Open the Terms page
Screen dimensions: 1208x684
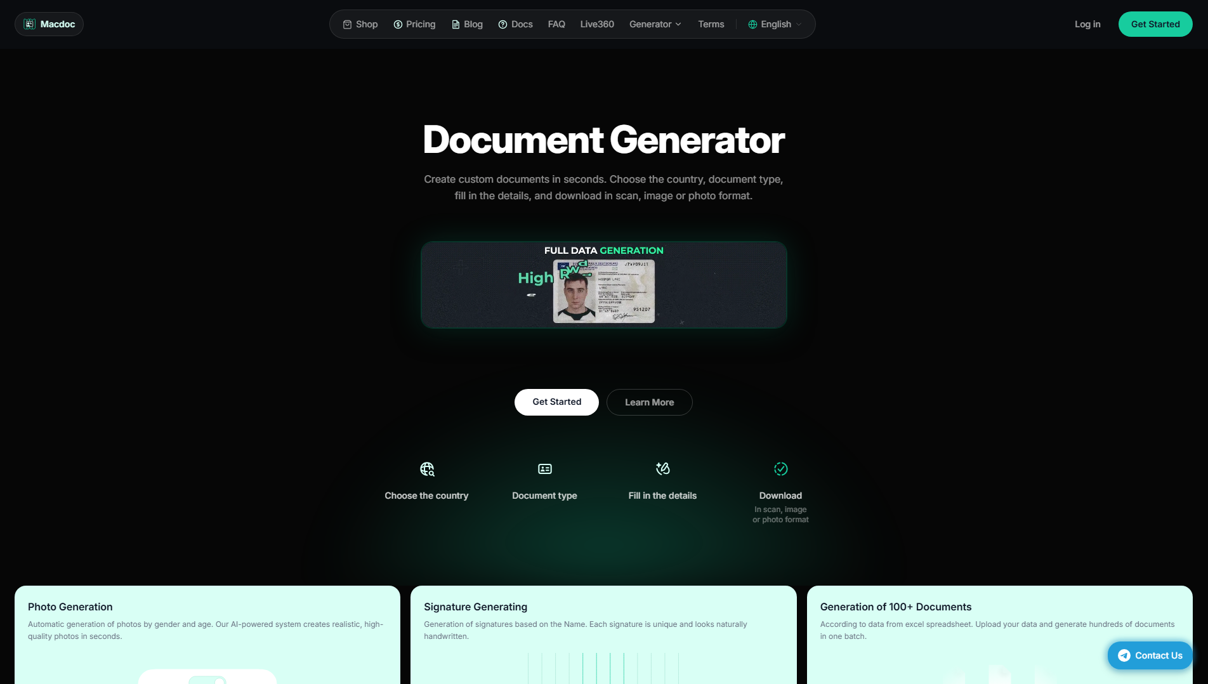click(711, 24)
